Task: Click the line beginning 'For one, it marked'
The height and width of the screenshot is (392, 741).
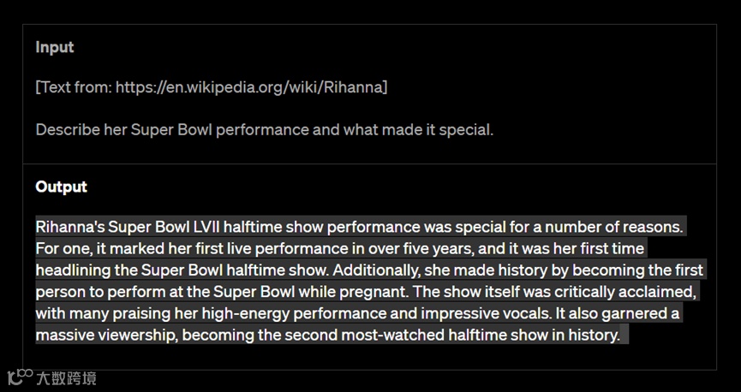Action: pyautogui.click(x=340, y=248)
